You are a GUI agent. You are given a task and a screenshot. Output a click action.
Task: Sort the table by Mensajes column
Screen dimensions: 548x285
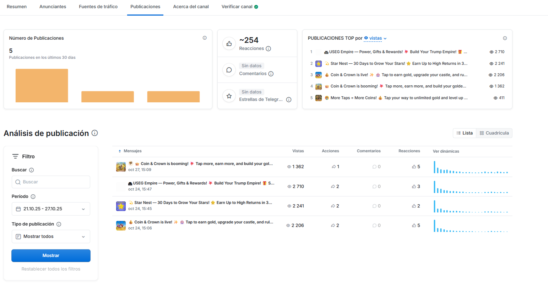(x=130, y=151)
